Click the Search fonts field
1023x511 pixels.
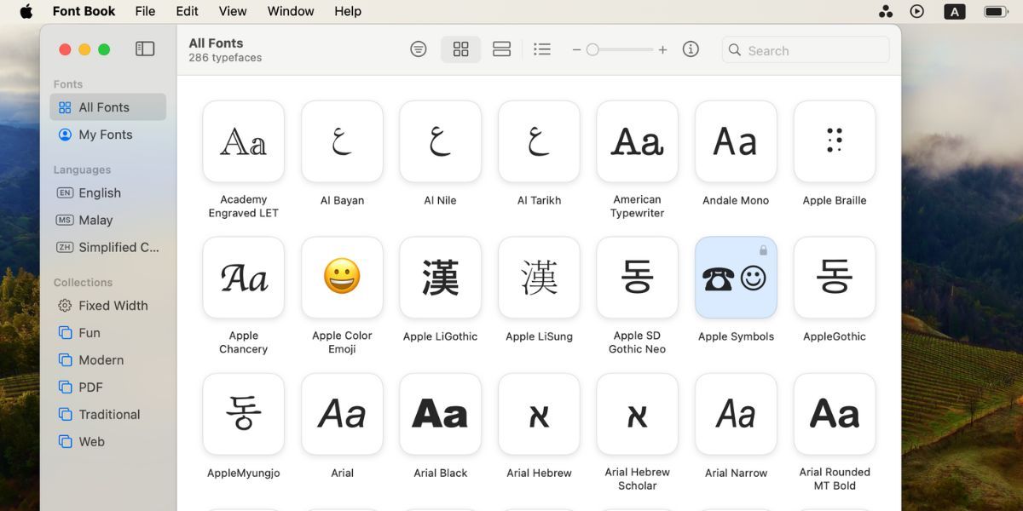[x=805, y=50]
